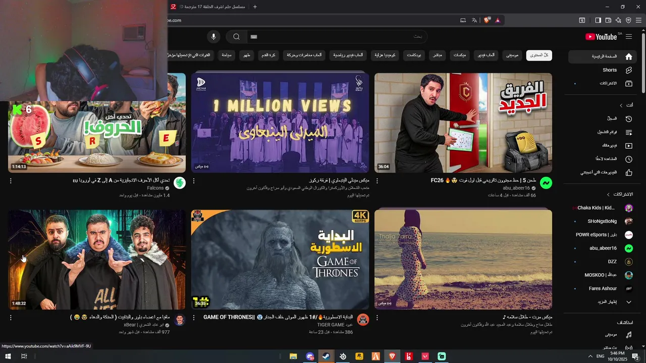
Task: Open more options for xBear video
Action: click(x=11, y=318)
